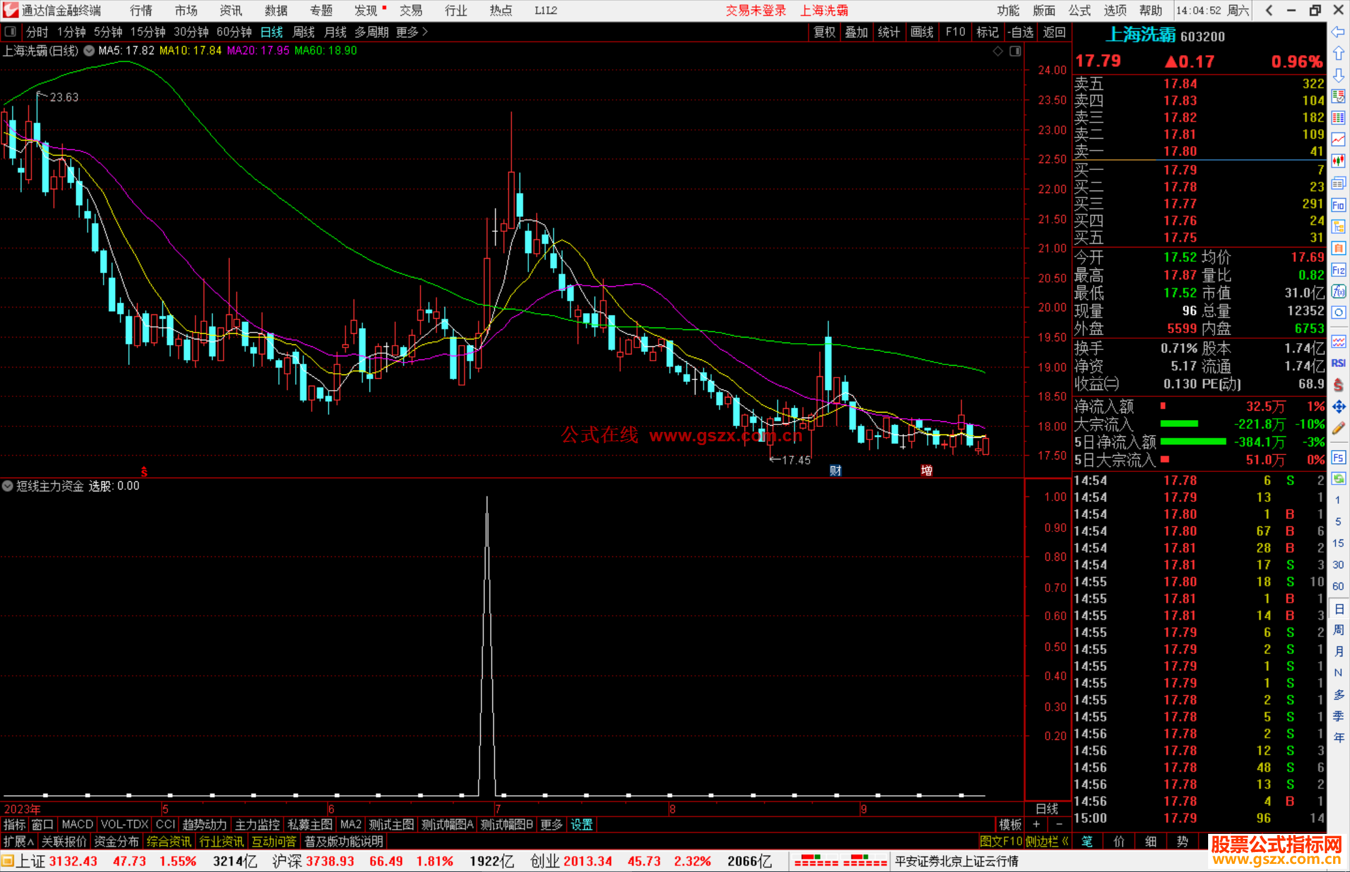Click the 返回 button
Viewport: 1350px width, 872px height.
(x=1054, y=32)
